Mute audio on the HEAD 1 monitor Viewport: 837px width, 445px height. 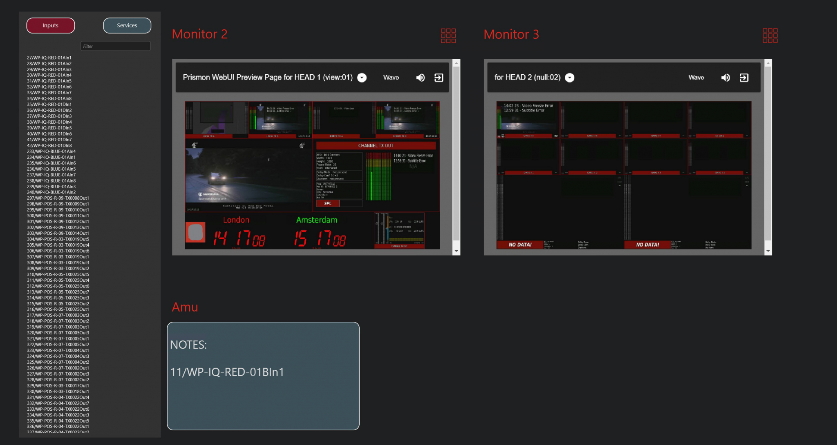pos(420,78)
